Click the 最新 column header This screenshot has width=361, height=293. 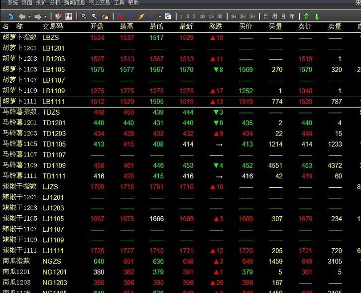coord(186,26)
